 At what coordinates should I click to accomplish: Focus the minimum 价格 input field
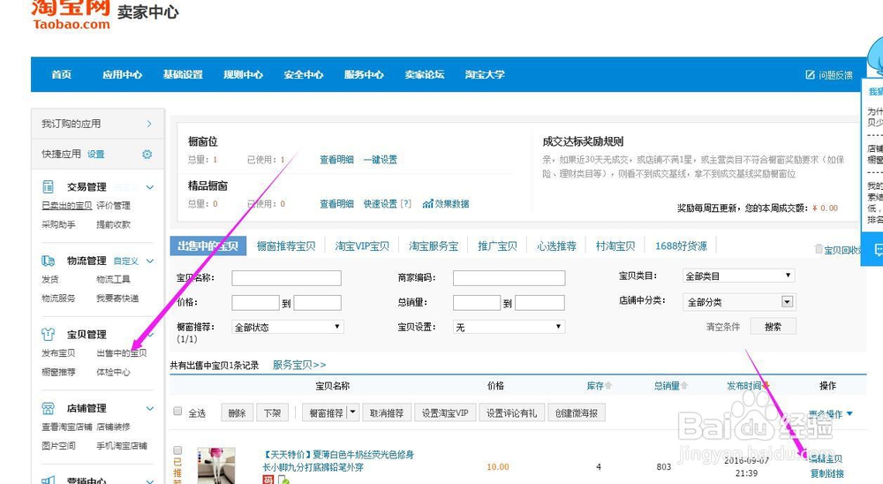[256, 303]
